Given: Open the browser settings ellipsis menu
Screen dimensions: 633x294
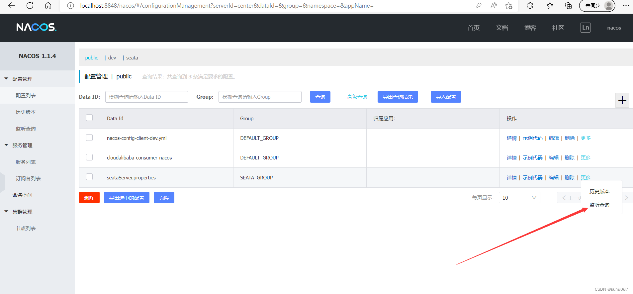Looking at the screenshot, I should (626, 6).
